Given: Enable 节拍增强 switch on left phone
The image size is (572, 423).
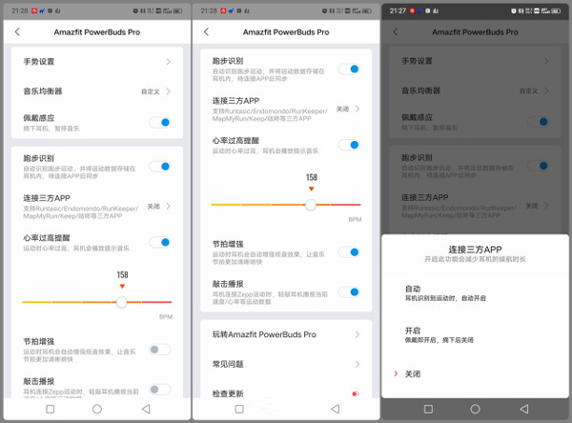Looking at the screenshot, I should (160, 350).
